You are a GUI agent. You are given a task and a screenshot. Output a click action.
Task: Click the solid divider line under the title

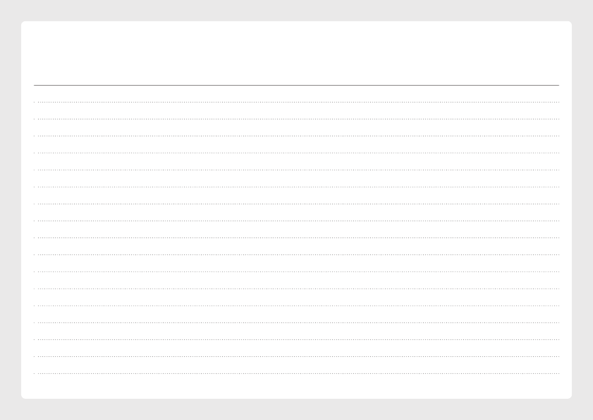pos(296,85)
